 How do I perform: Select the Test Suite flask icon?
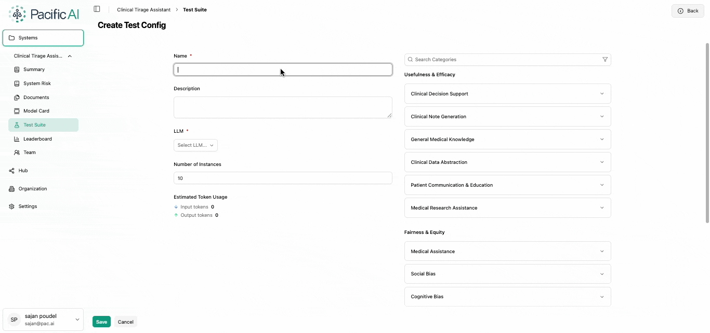click(16, 124)
